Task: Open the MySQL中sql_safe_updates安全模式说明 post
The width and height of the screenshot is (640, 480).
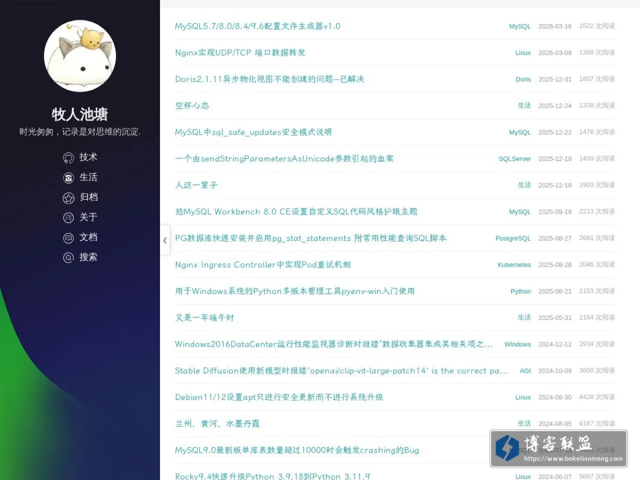Action: [x=253, y=132]
